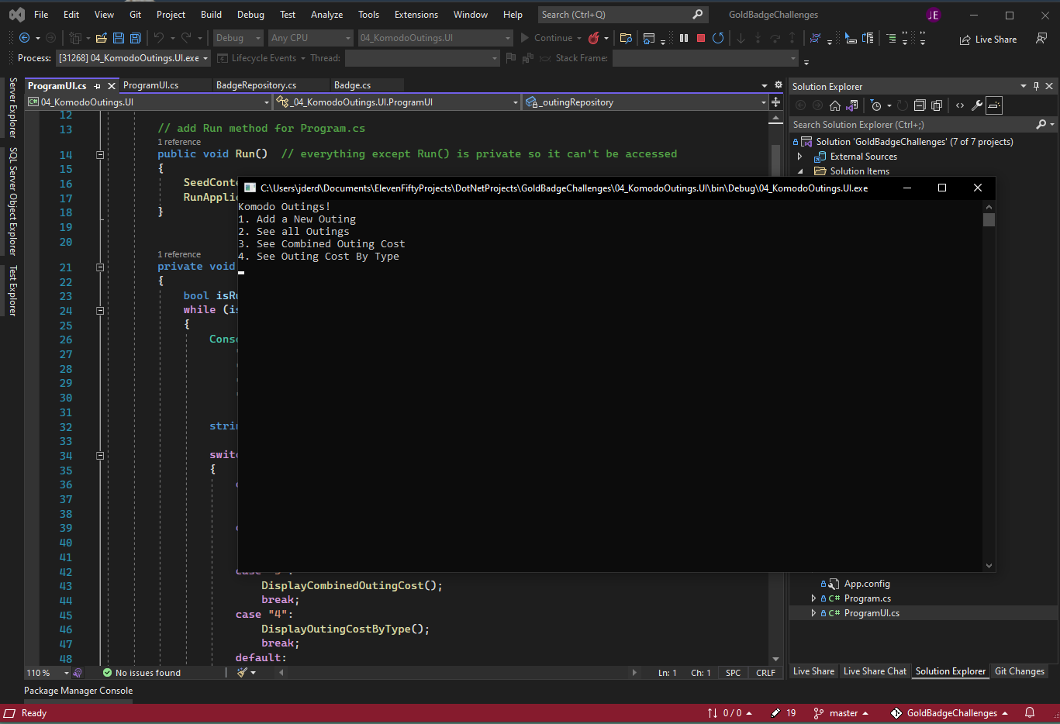The height and width of the screenshot is (724, 1060).
Task: Click the Open File folder icon
Action: pyautogui.click(x=102, y=38)
